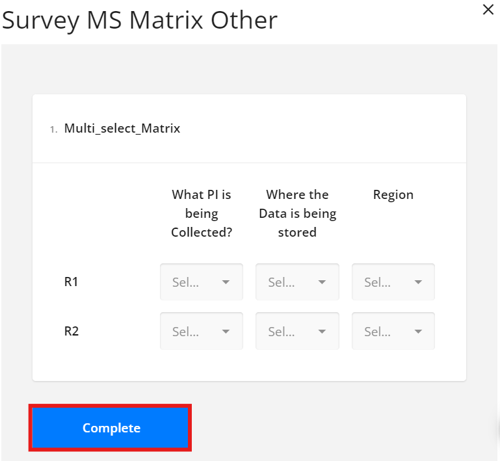The height and width of the screenshot is (461, 500).
Task: Click the R1 row label
Action: pyautogui.click(x=71, y=282)
